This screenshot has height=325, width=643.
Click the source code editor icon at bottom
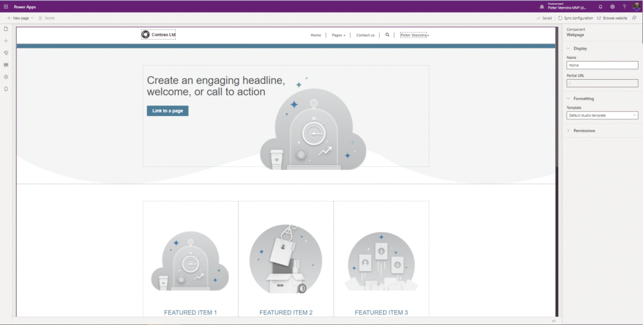554,321
